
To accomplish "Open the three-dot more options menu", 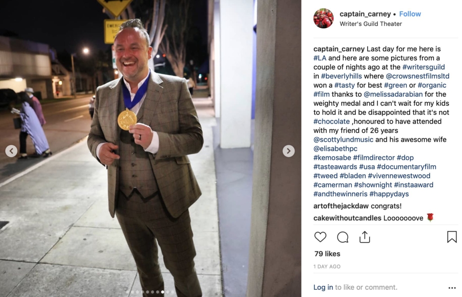I will click(452, 288).
